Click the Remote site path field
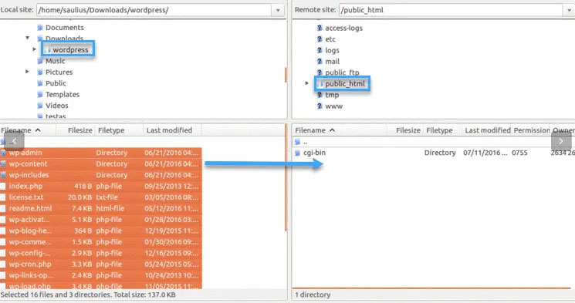 (x=451, y=10)
